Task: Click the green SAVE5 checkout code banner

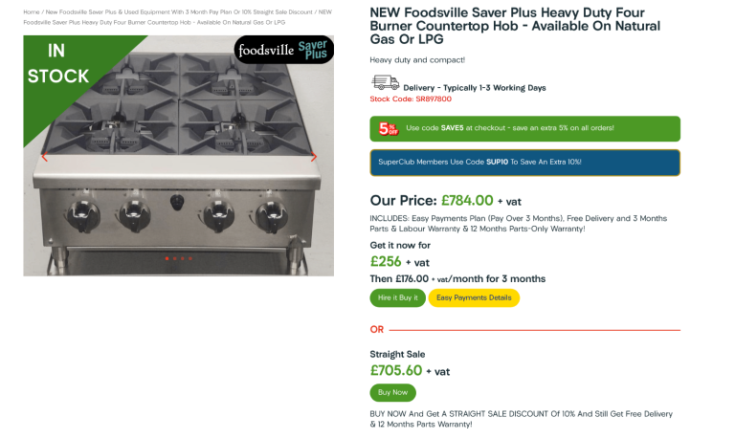Action: click(524, 128)
